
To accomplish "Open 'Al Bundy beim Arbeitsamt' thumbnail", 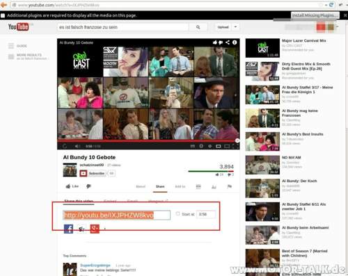I will point(262,235).
